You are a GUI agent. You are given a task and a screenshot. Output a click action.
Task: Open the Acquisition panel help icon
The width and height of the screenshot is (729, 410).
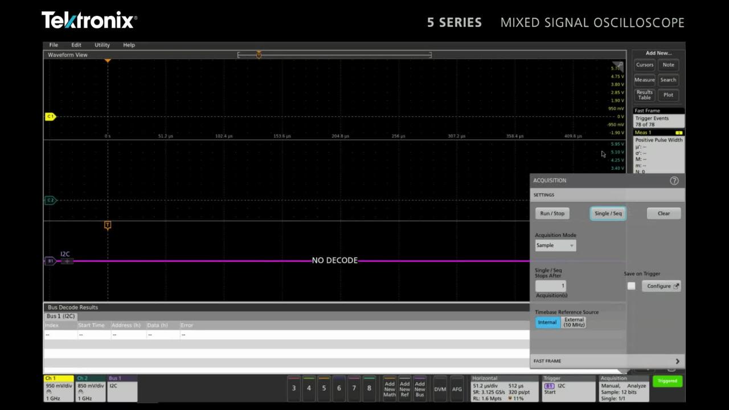coord(674,181)
